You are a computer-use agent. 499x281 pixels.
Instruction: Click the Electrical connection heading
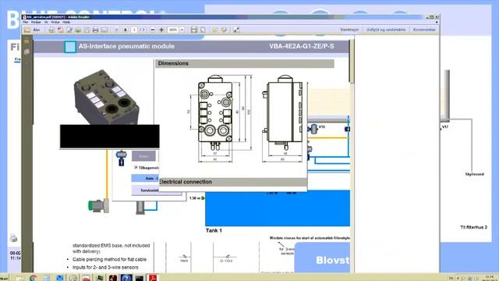point(186,182)
